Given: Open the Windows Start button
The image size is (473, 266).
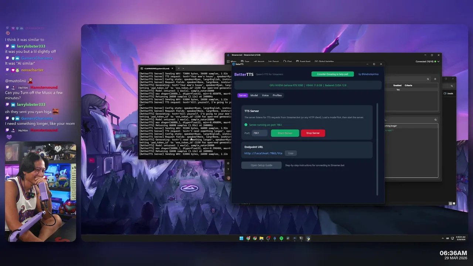Looking at the screenshot, I should (x=241, y=238).
